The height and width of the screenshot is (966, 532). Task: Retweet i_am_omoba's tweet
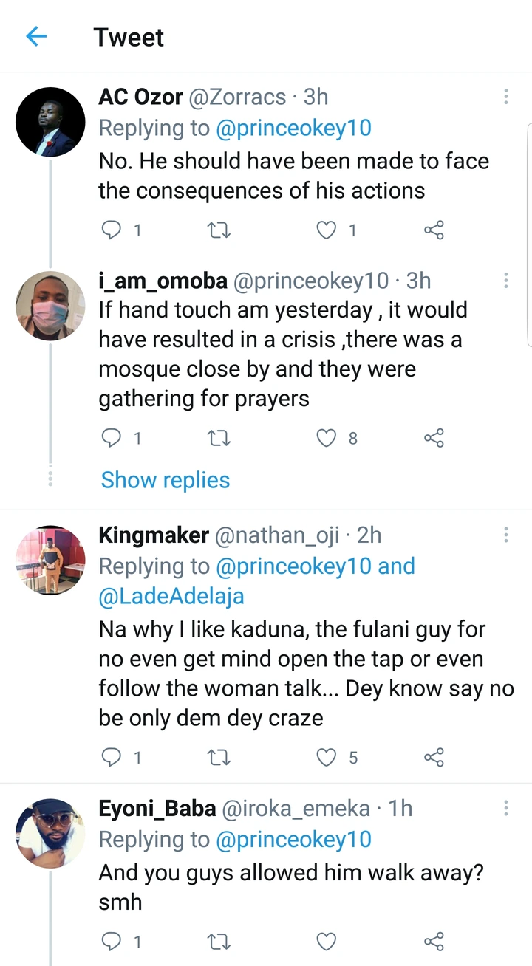click(x=219, y=439)
